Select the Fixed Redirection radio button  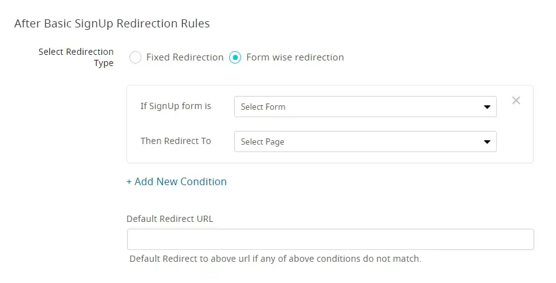(x=135, y=57)
